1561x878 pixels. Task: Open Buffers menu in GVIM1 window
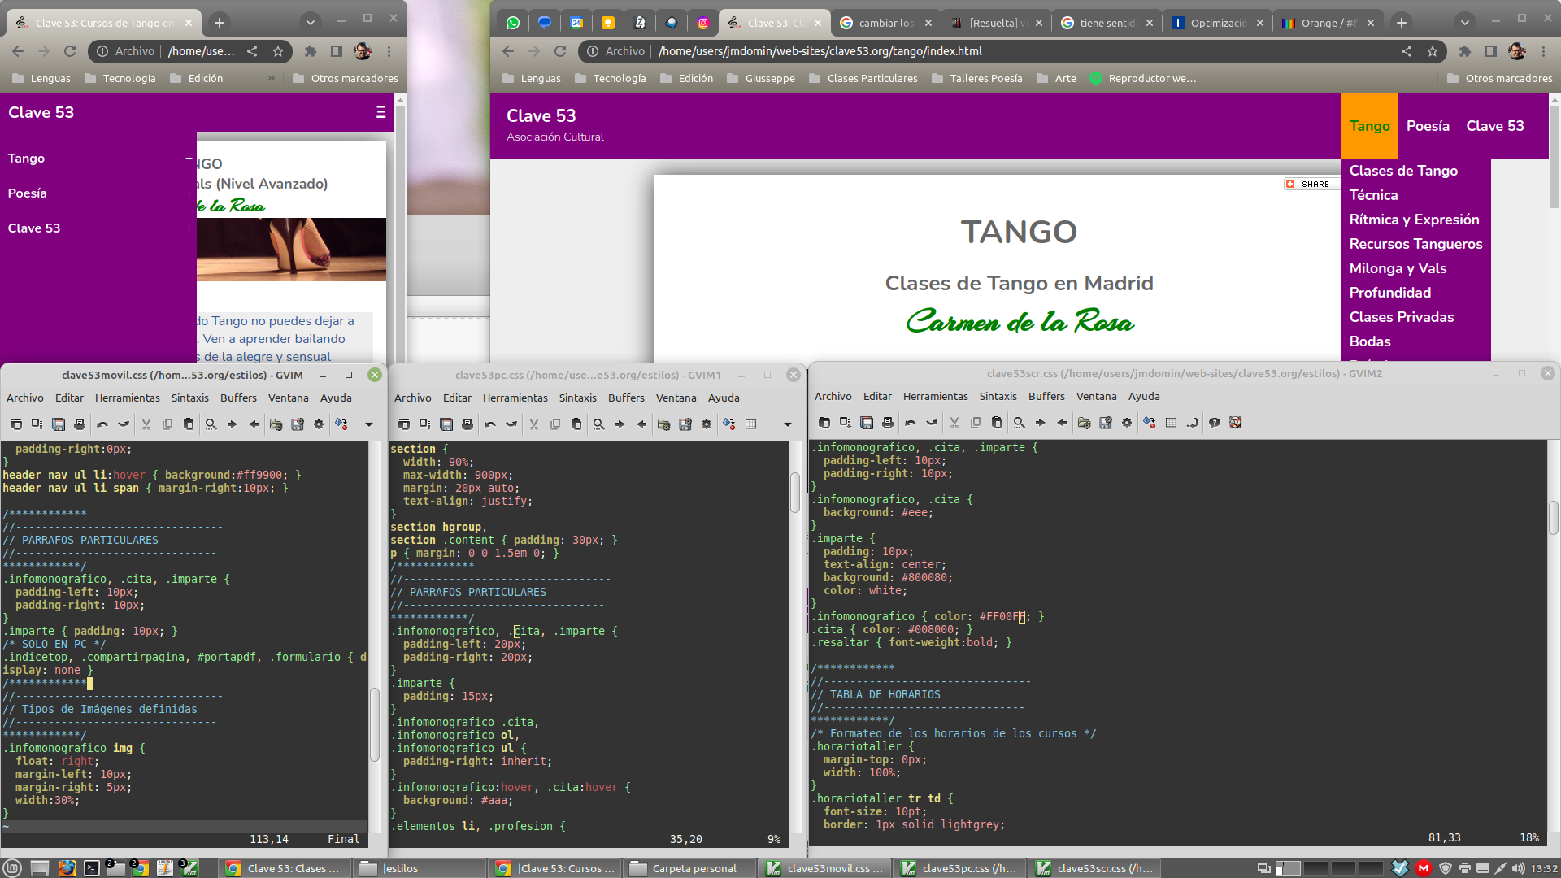pos(626,398)
